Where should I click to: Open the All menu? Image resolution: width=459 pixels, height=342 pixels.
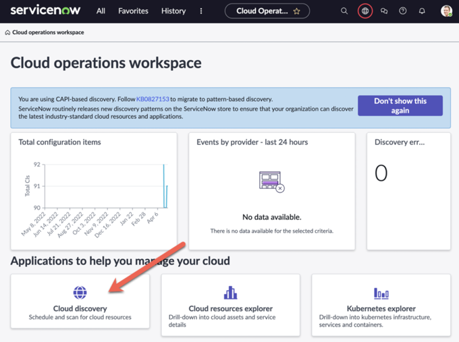[x=101, y=11]
